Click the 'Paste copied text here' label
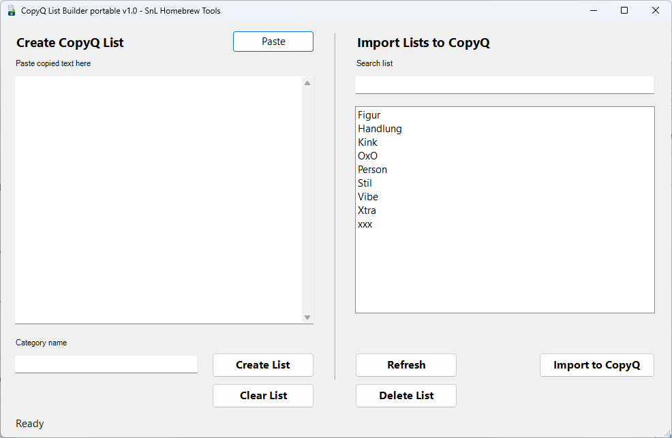 (x=53, y=63)
